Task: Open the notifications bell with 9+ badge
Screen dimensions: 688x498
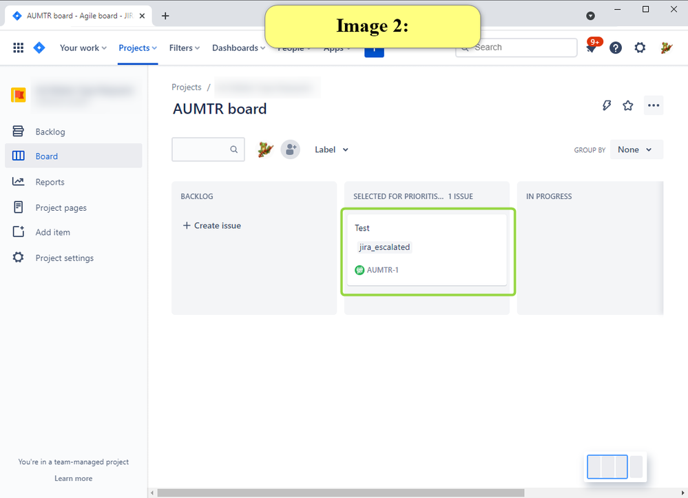Action: coord(592,48)
